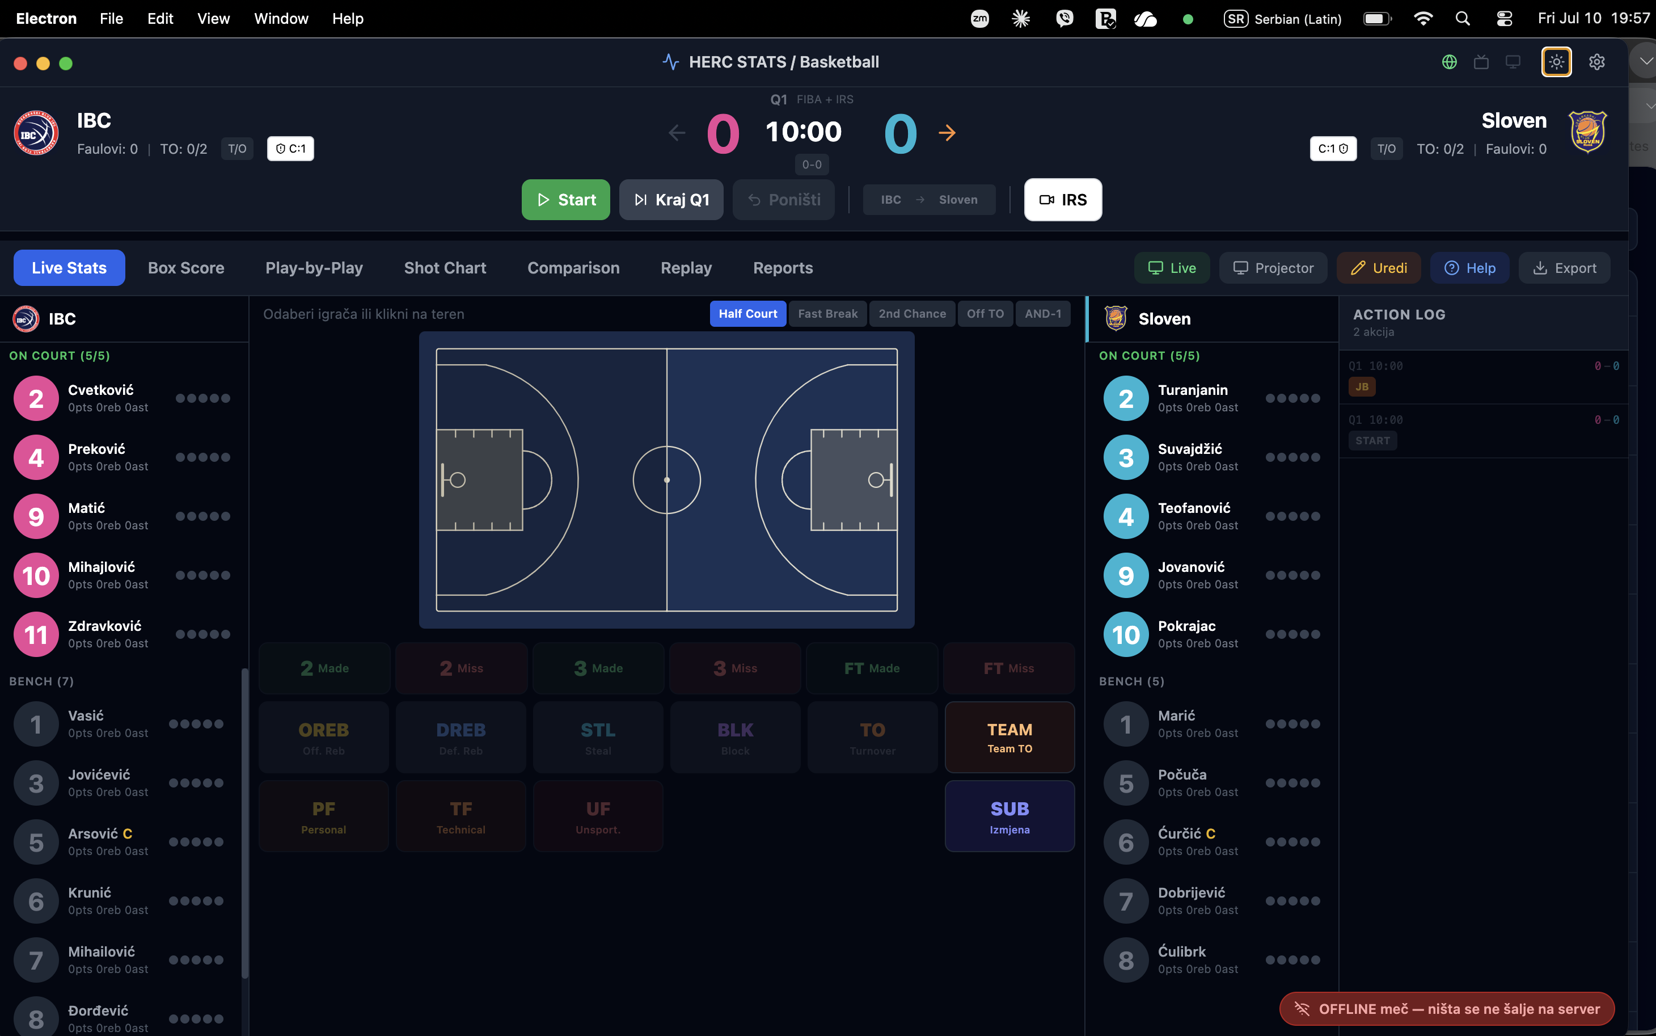This screenshot has height=1036, width=1656.
Task: Select IBC bench player 1 Vasić
Action: coord(121,723)
